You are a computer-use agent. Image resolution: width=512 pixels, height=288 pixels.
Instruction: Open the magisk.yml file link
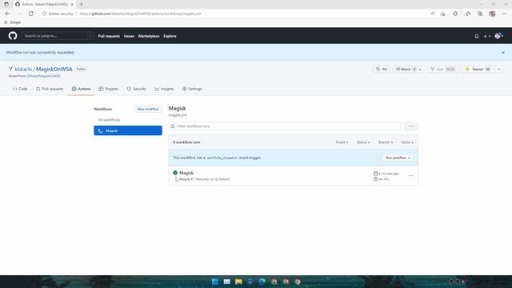178,115
